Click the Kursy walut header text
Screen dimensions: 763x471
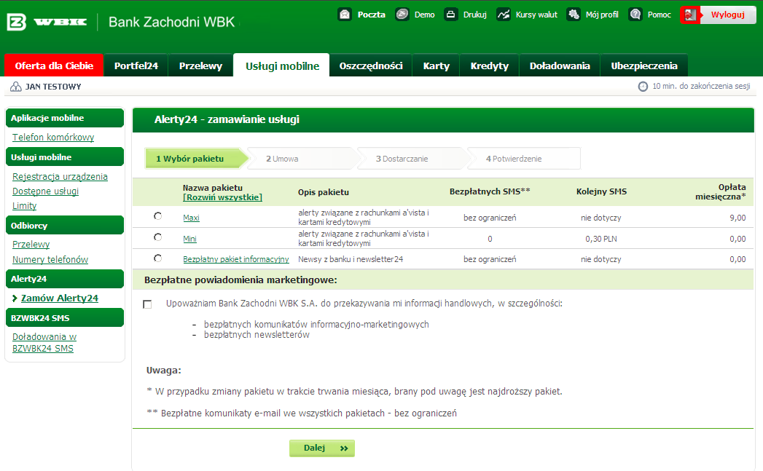536,15
